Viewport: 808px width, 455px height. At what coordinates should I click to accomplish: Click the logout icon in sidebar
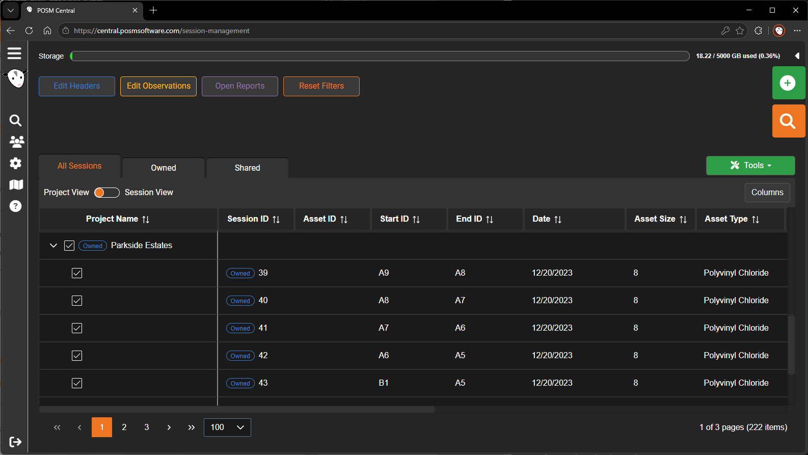(x=15, y=442)
